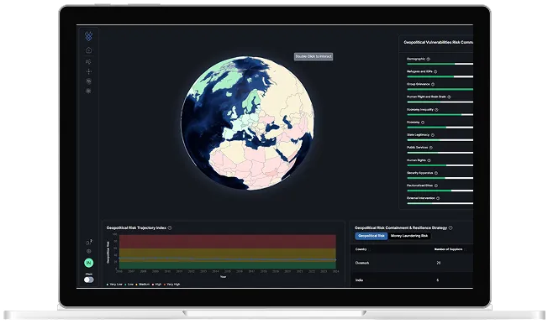Click the info icon next to Public Services

coord(430,148)
